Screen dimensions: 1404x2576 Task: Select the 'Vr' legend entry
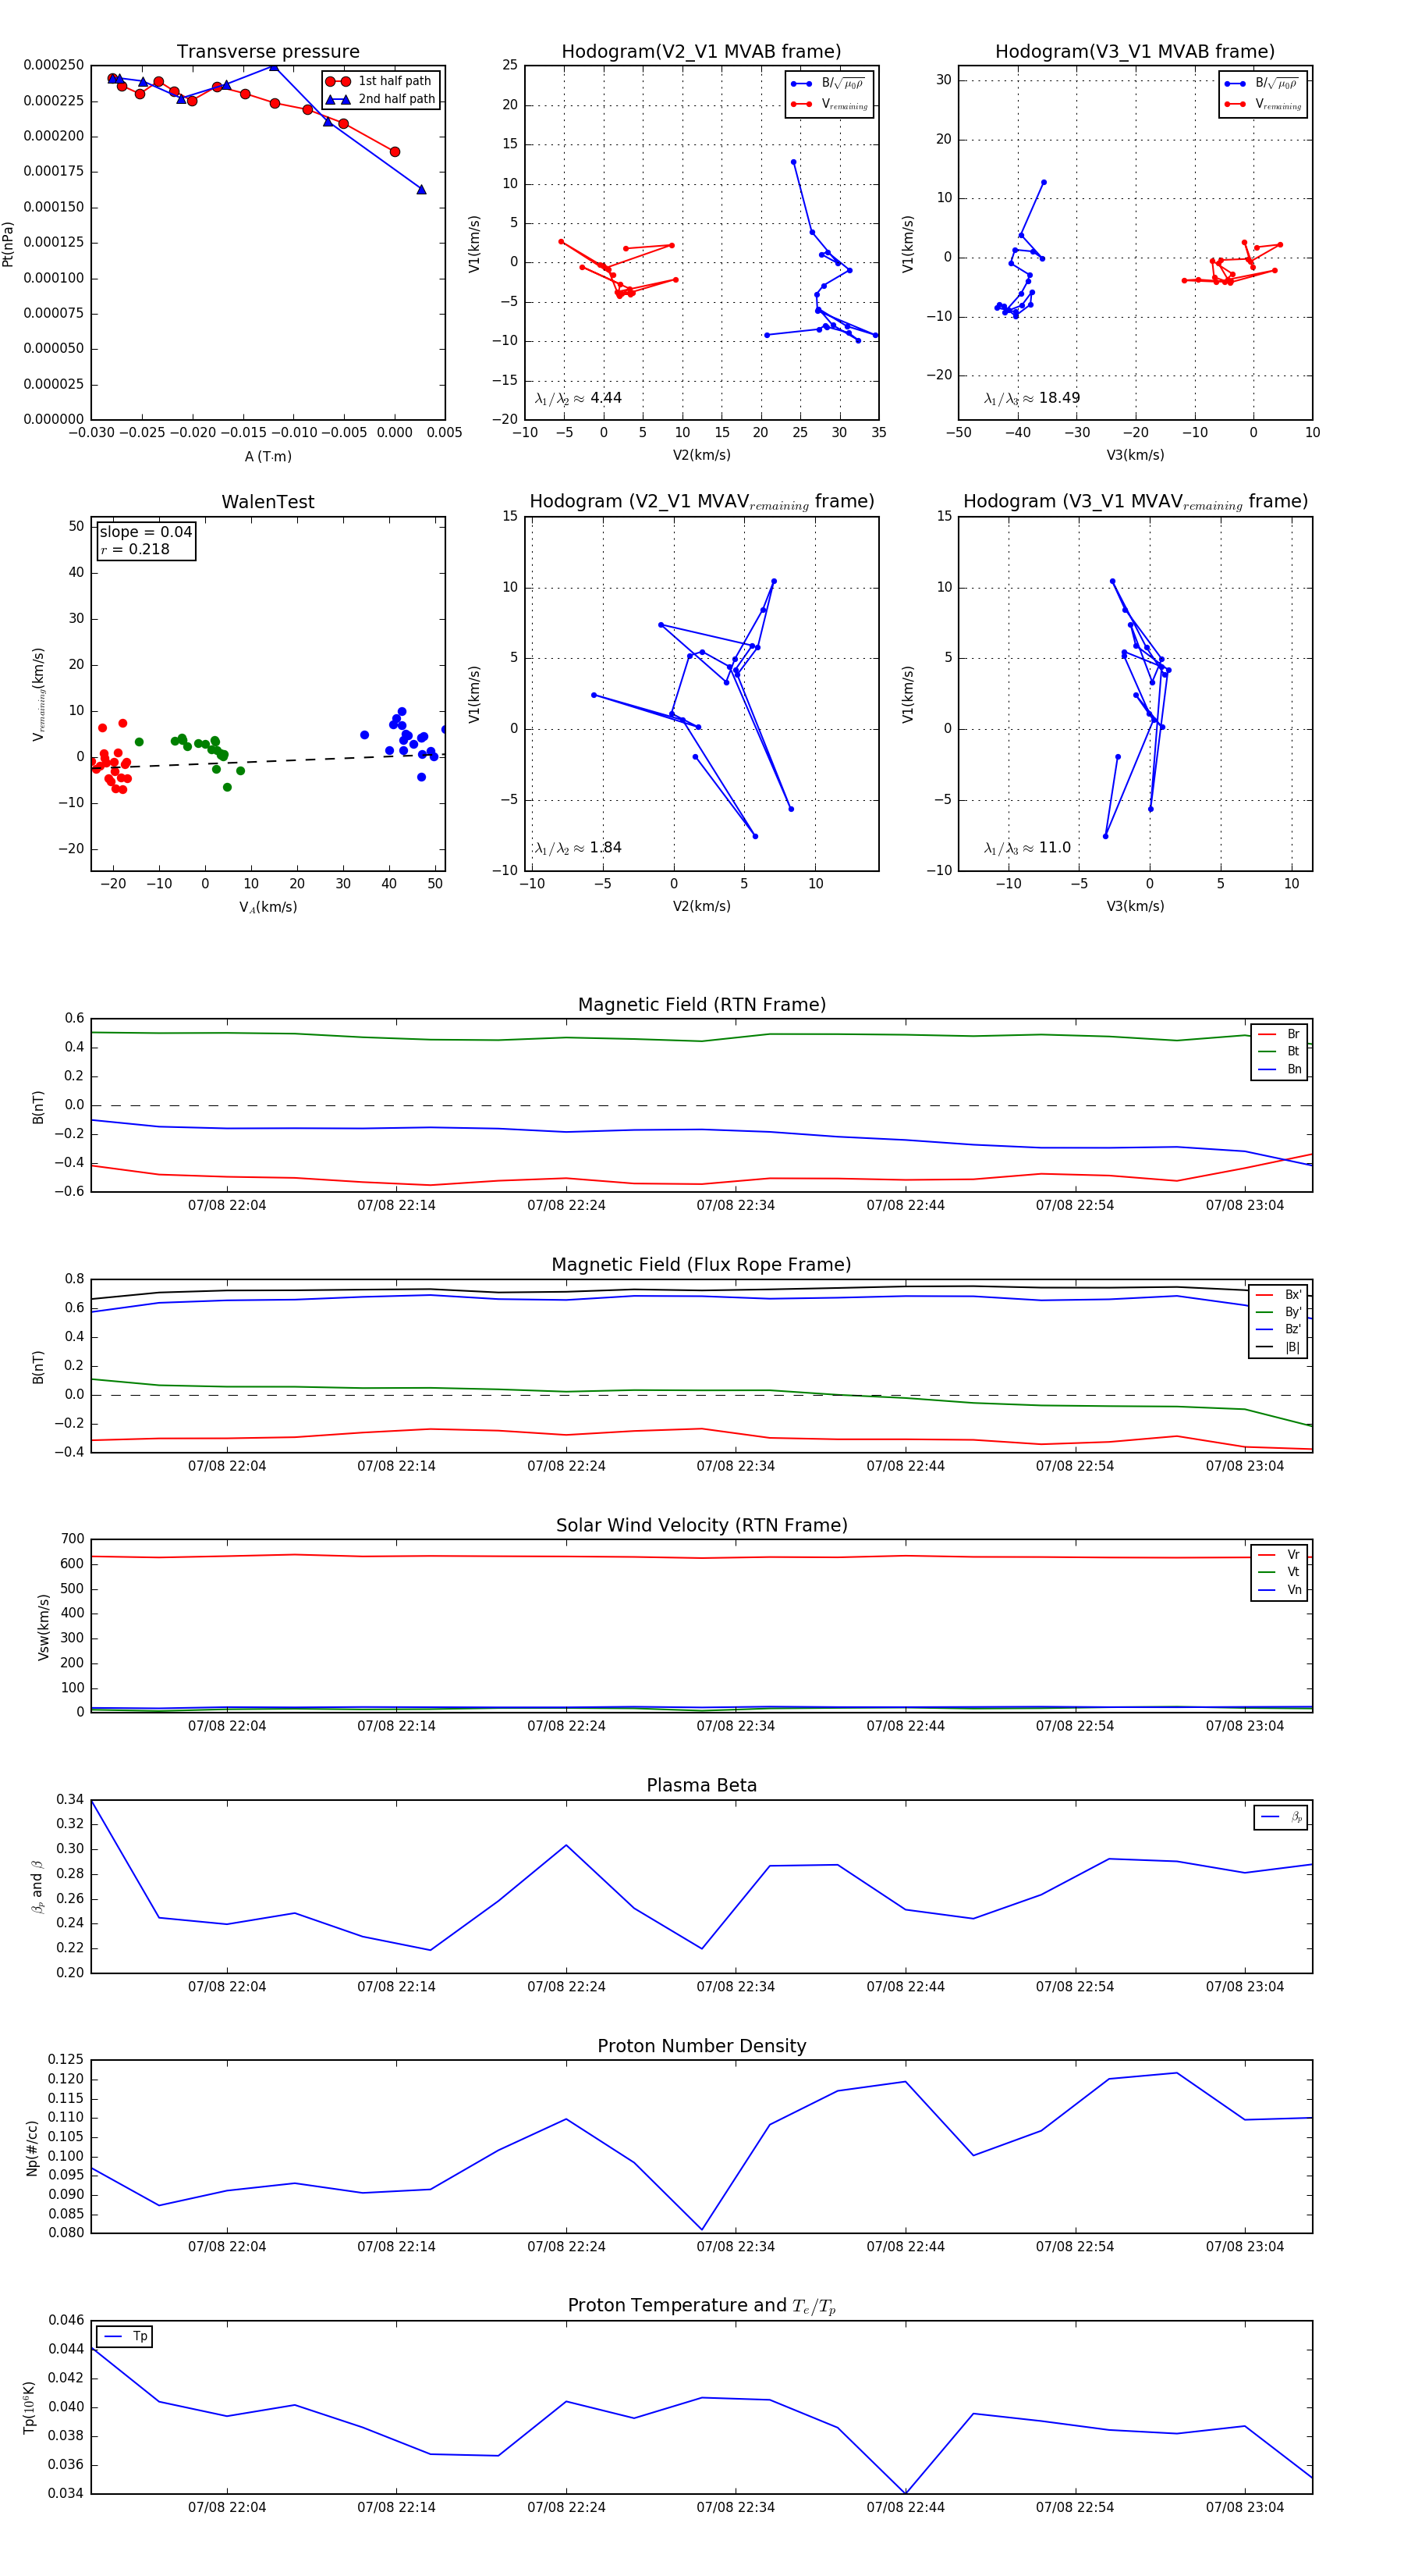(1279, 1554)
